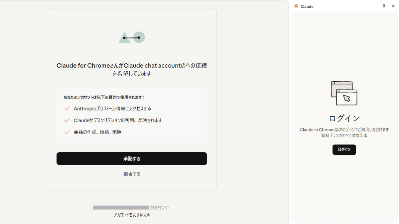Click the text 有料プランのすべての加入者
This screenshot has width=399, height=224.
pyautogui.click(x=344, y=136)
